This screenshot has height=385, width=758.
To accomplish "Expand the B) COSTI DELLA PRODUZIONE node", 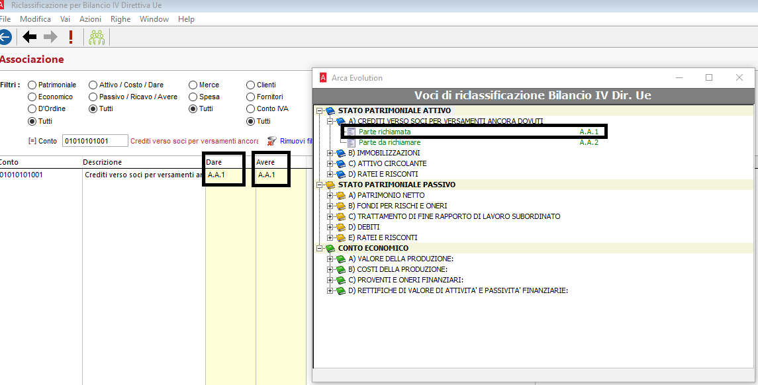I will pyautogui.click(x=330, y=269).
